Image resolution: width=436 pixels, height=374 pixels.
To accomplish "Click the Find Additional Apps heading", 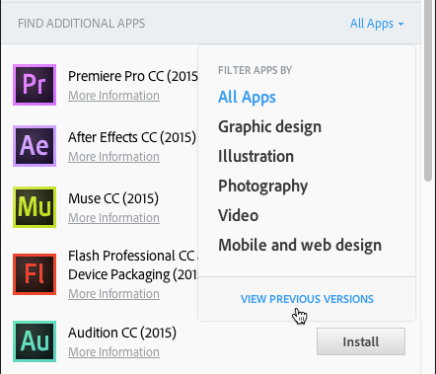I will click(x=82, y=24).
